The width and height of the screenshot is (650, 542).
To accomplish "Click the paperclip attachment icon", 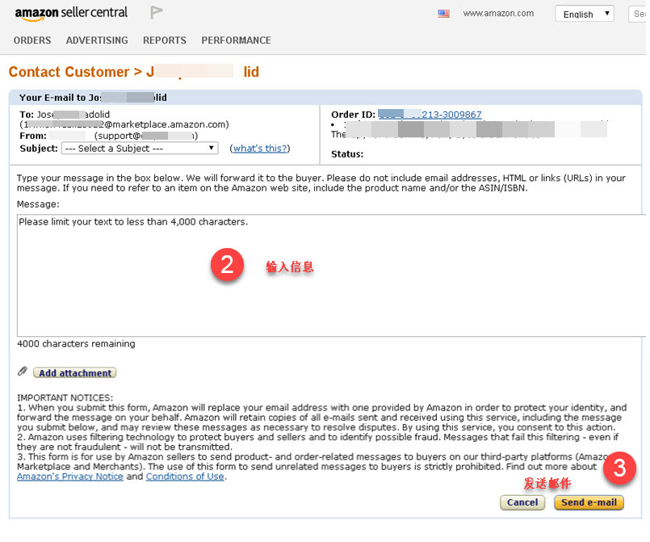I will pos(23,371).
